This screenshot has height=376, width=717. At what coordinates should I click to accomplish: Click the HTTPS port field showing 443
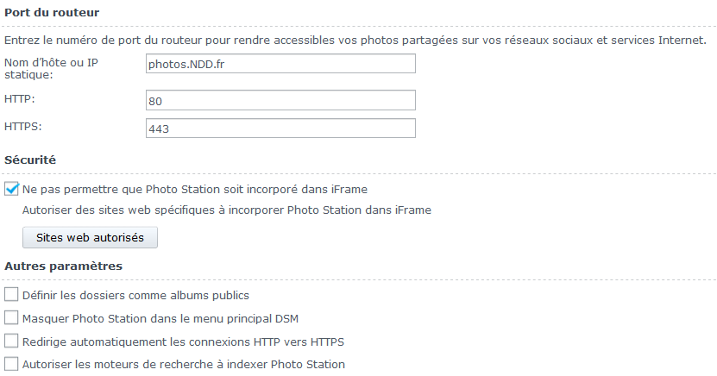(281, 128)
